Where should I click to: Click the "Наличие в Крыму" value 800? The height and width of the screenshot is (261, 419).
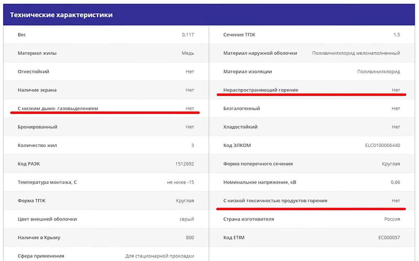(x=190, y=238)
